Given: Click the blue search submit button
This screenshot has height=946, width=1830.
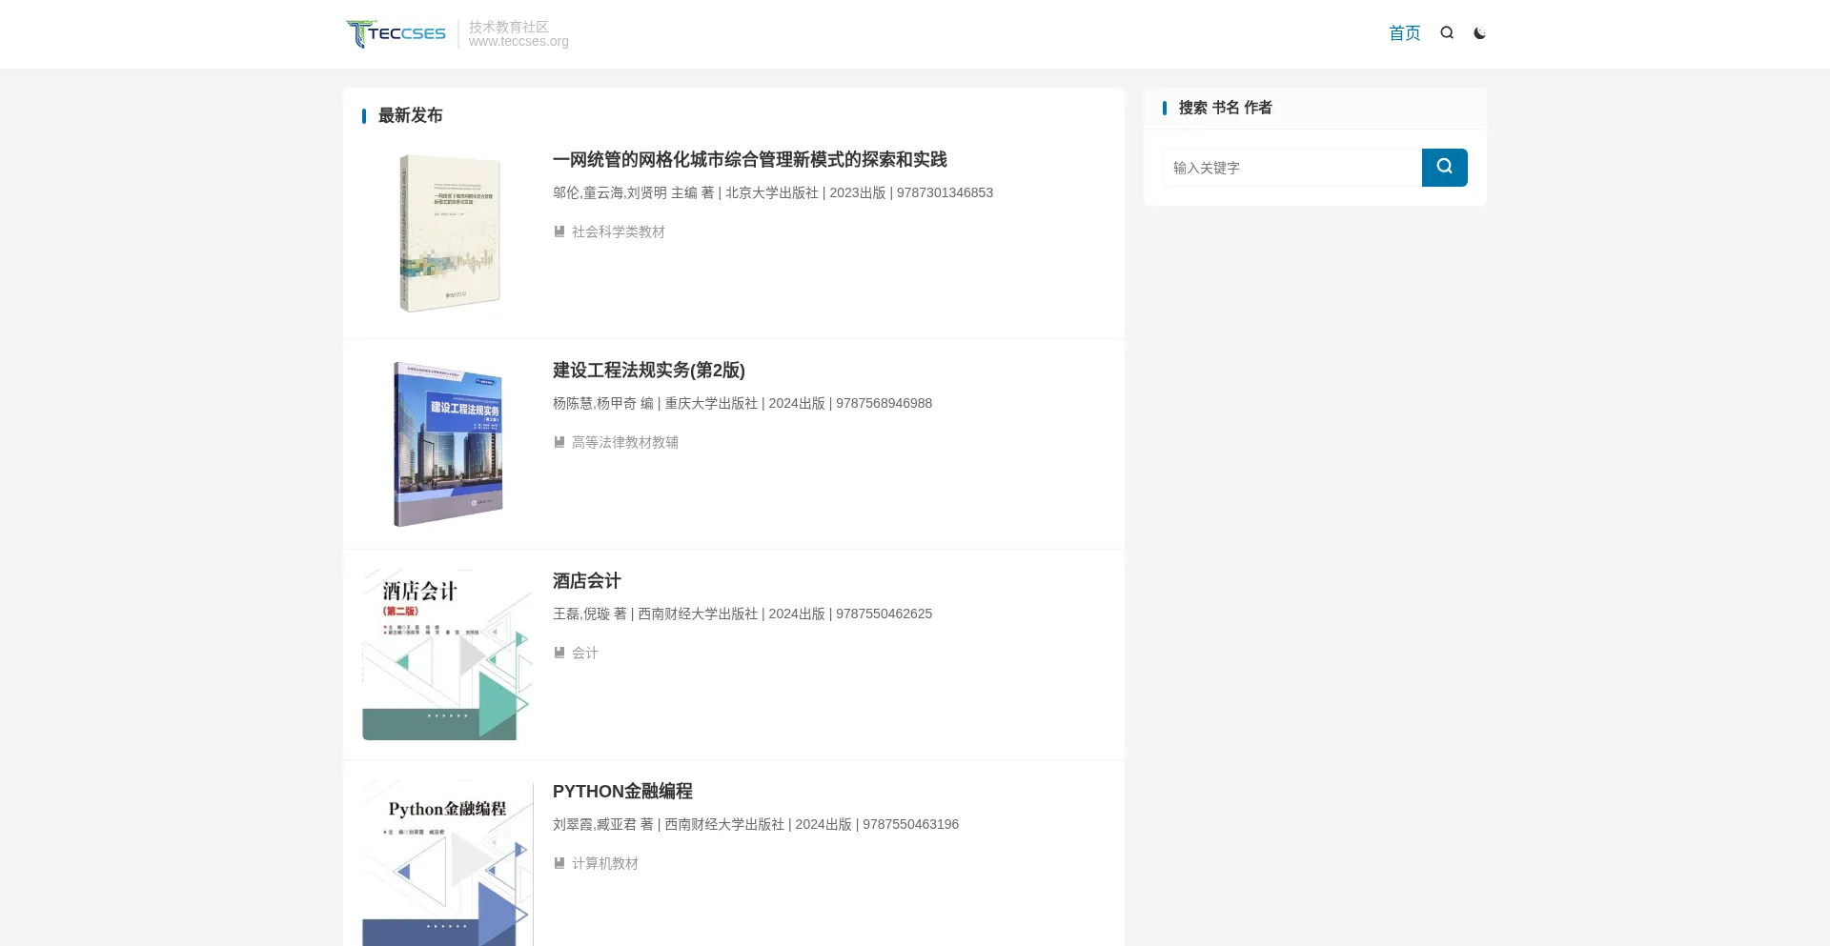Looking at the screenshot, I should coord(1444,168).
